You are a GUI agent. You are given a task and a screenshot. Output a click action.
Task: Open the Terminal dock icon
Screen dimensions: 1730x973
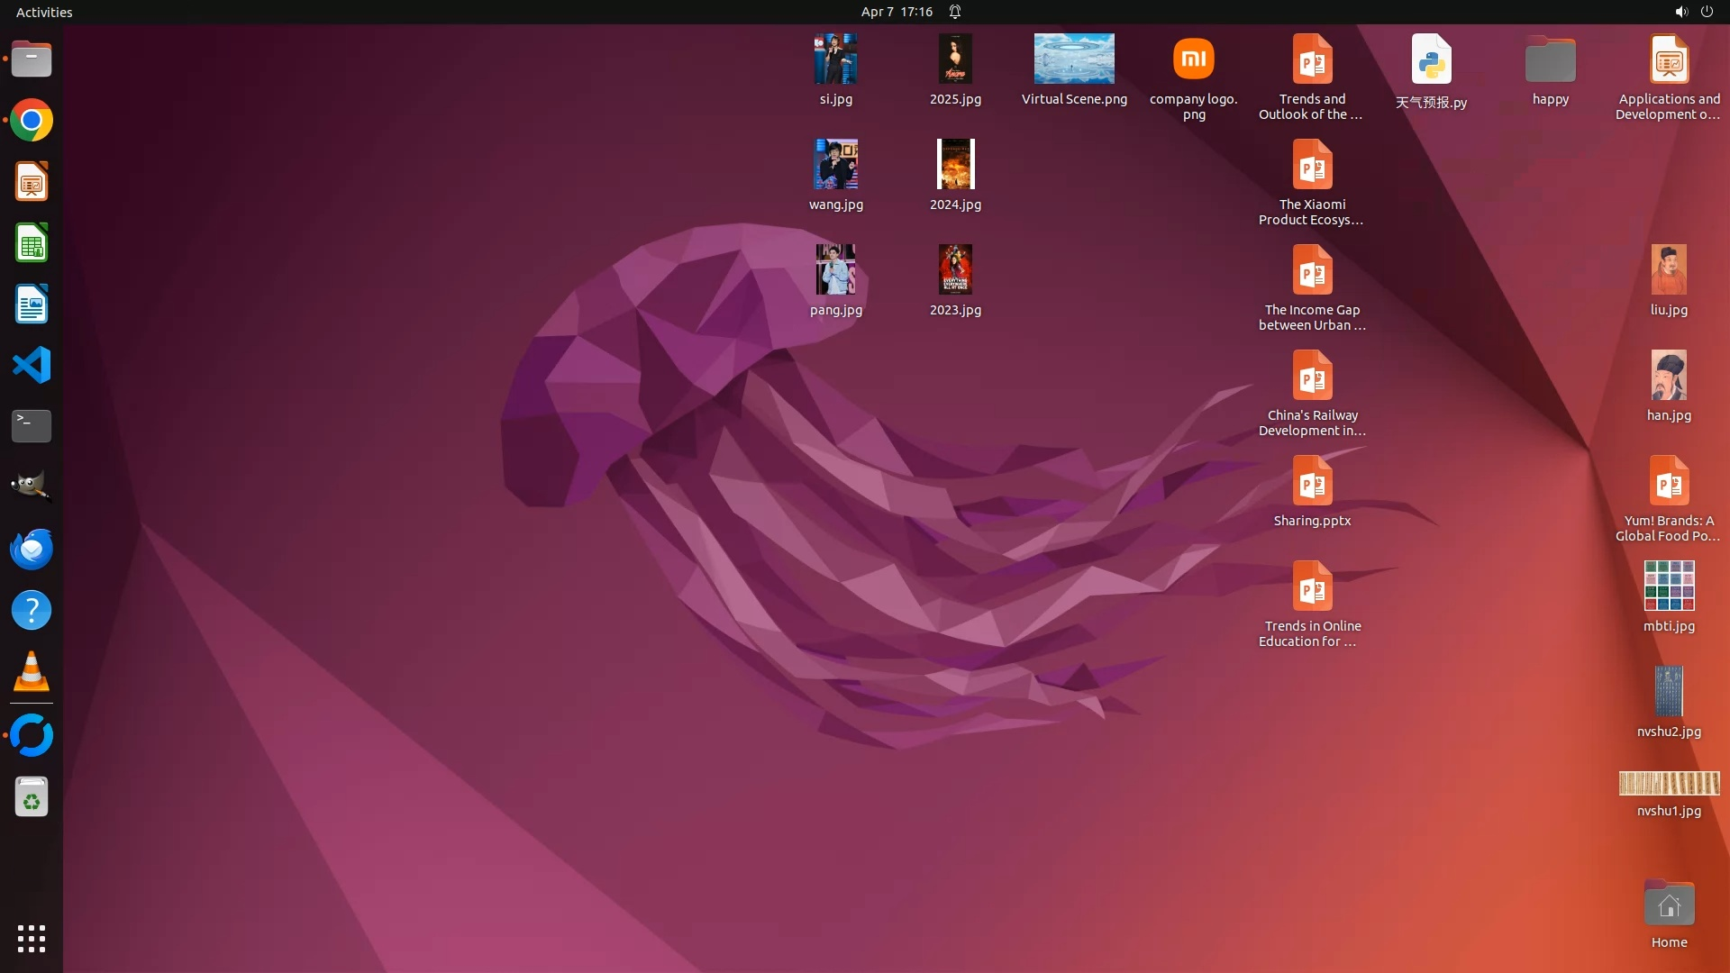[x=32, y=426]
